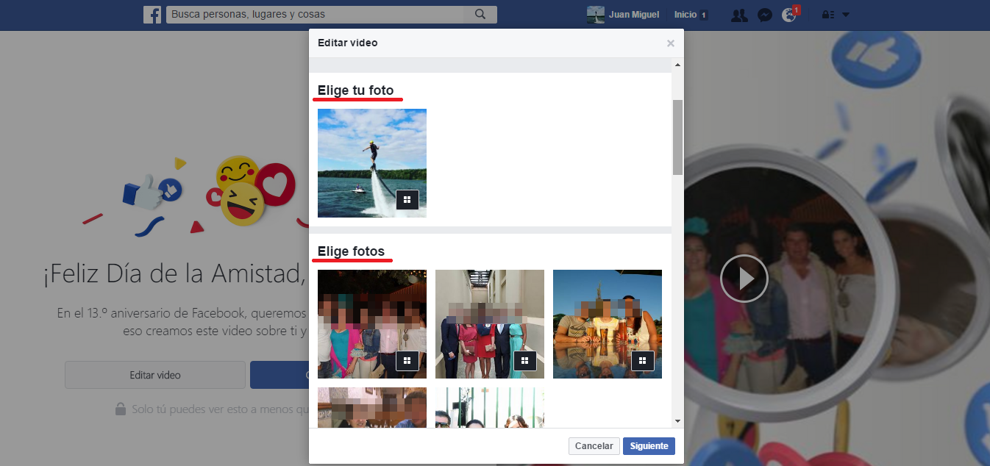Click the Elige fotos heading
Viewport: 990px width, 466px height.
351,251
